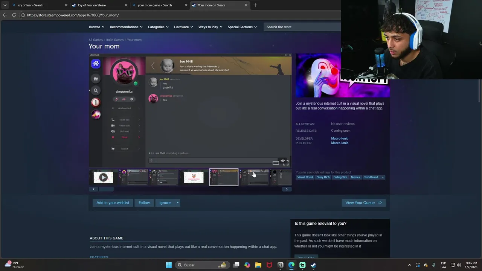The width and height of the screenshot is (482, 271).
Task: Open a new browser tab
Action: 255,5
